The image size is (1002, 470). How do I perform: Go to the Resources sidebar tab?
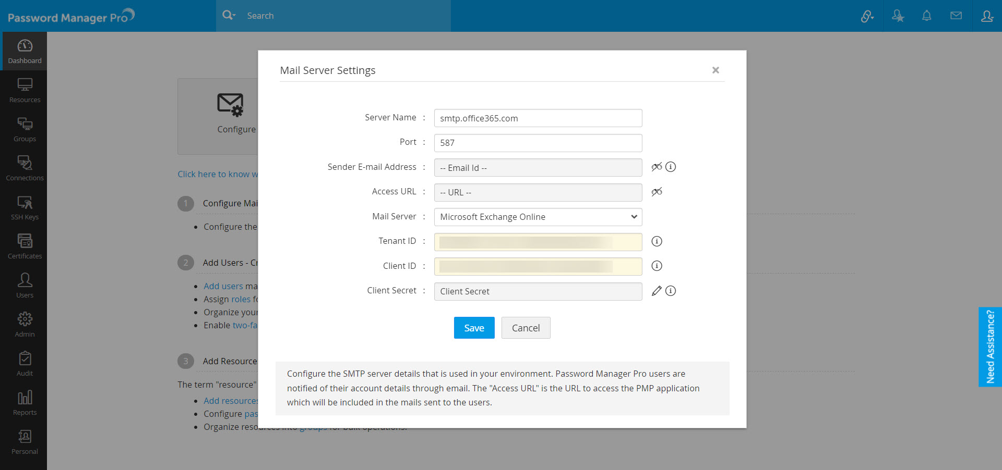click(x=25, y=90)
